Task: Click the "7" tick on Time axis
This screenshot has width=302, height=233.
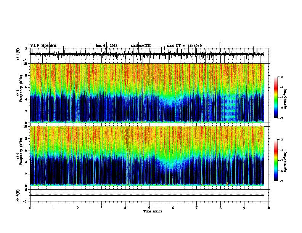Action: 197,208
